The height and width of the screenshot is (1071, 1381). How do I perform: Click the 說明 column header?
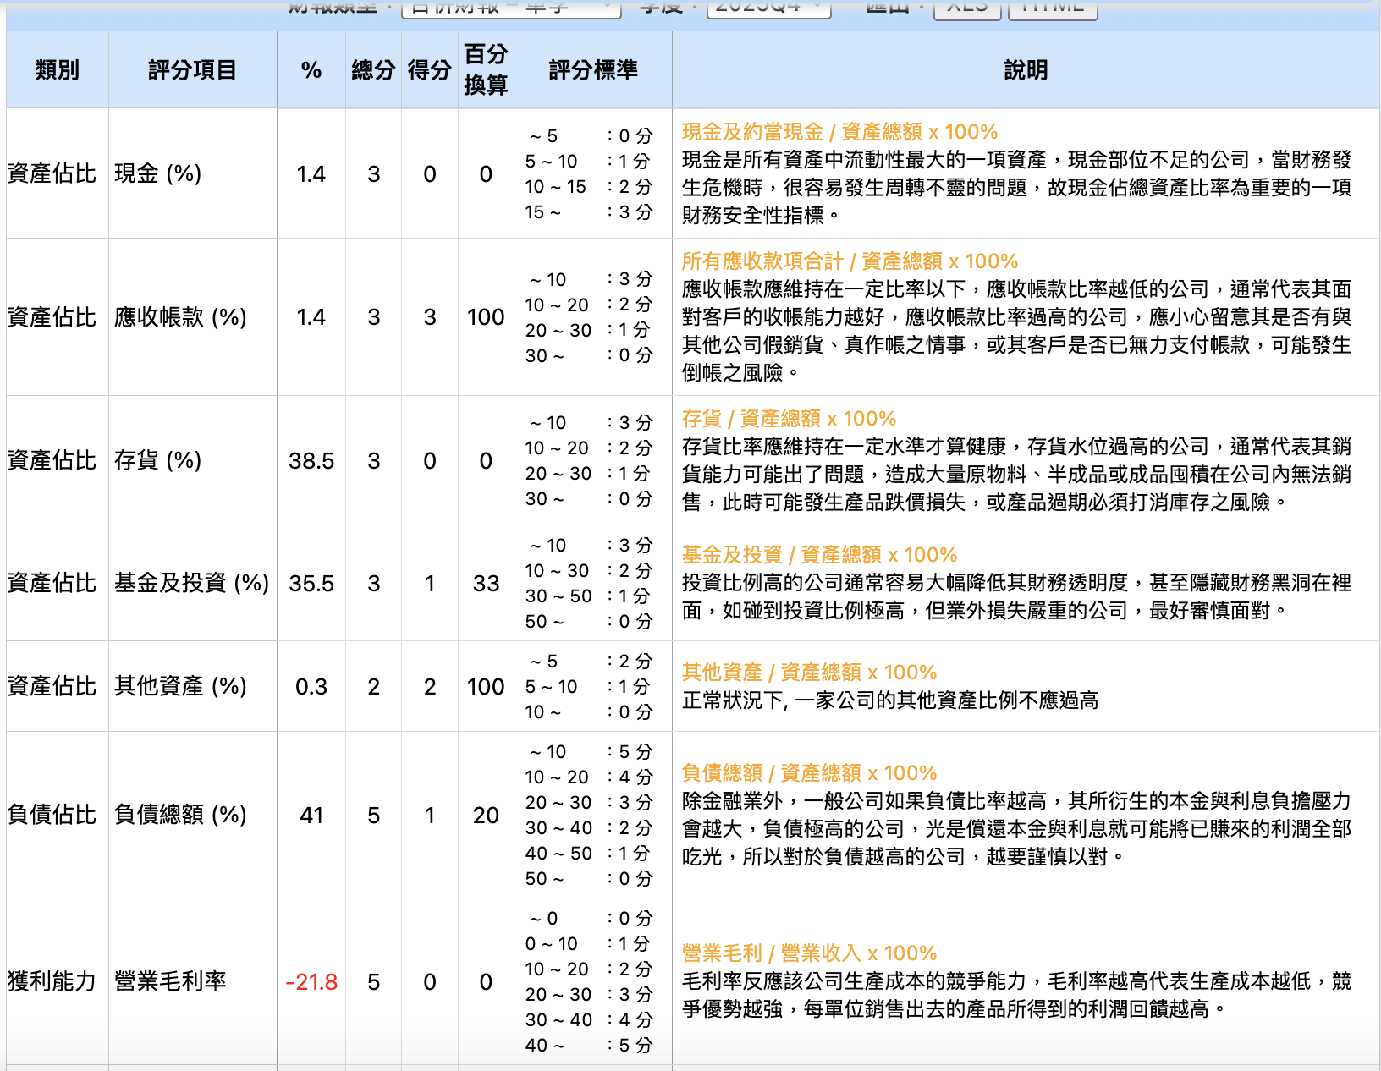[1026, 70]
